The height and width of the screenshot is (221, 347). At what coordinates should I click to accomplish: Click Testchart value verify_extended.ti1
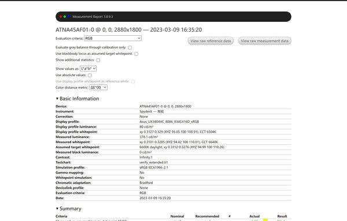154,162
